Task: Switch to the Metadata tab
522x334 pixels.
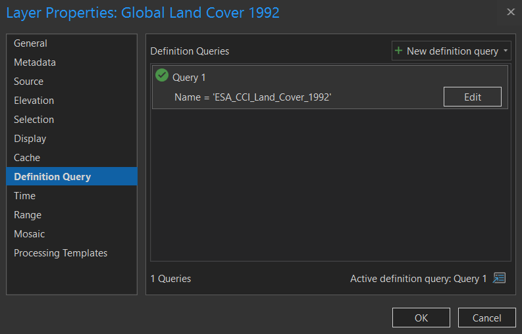Action: pos(35,62)
